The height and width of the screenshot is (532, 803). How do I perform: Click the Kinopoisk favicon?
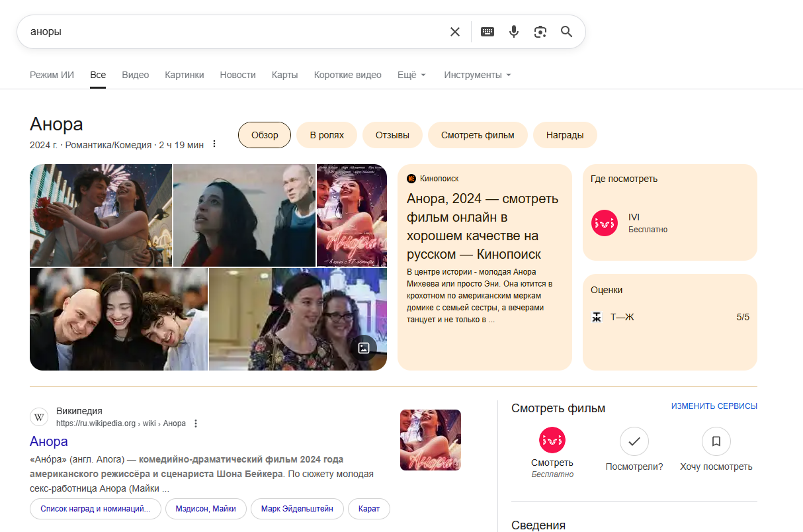point(411,179)
